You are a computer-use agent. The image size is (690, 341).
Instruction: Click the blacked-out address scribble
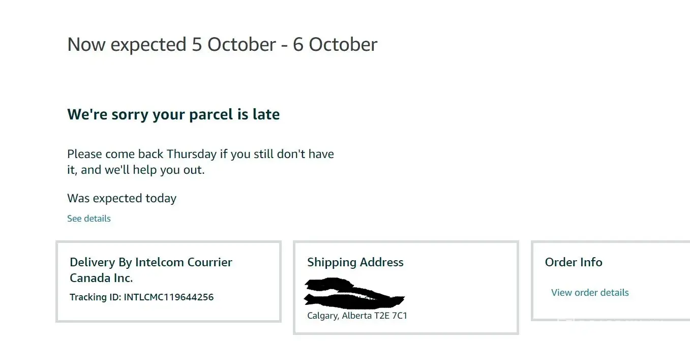[353, 294]
